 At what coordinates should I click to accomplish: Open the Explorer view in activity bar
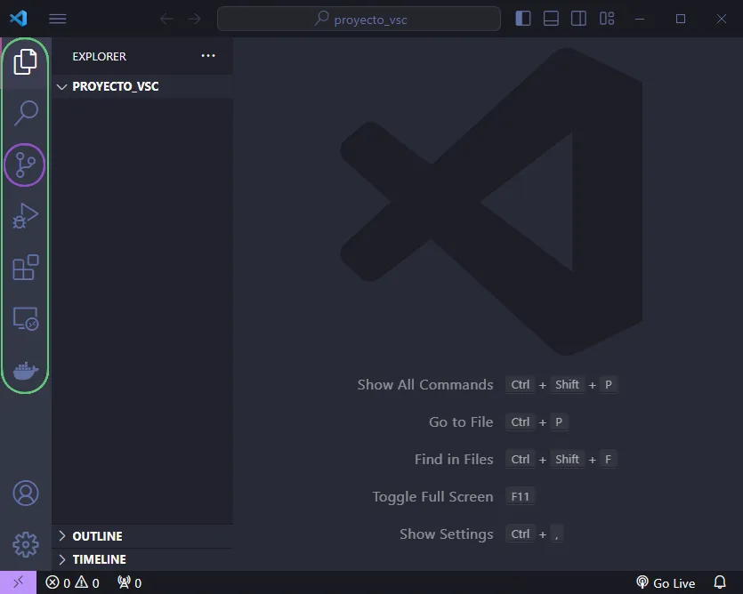(26, 62)
